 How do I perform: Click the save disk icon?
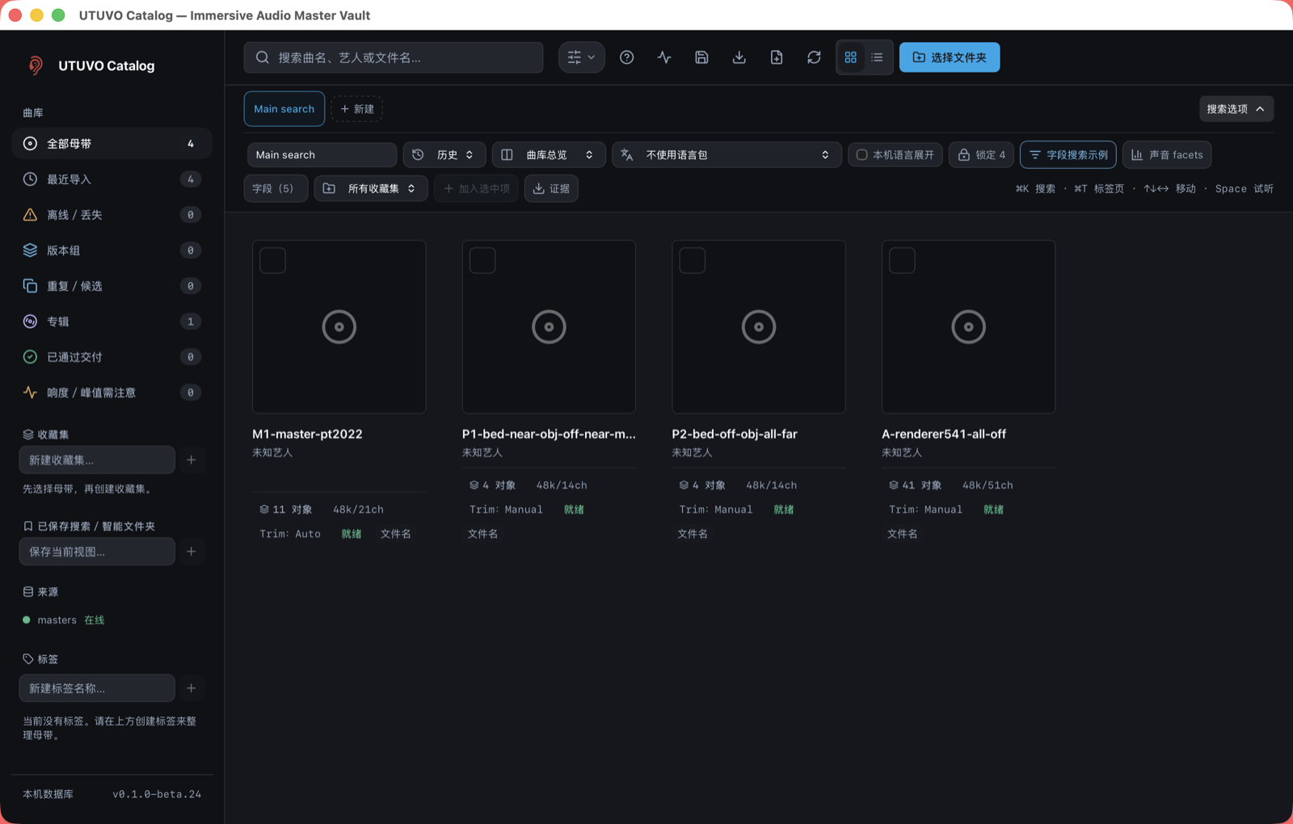point(701,57)
